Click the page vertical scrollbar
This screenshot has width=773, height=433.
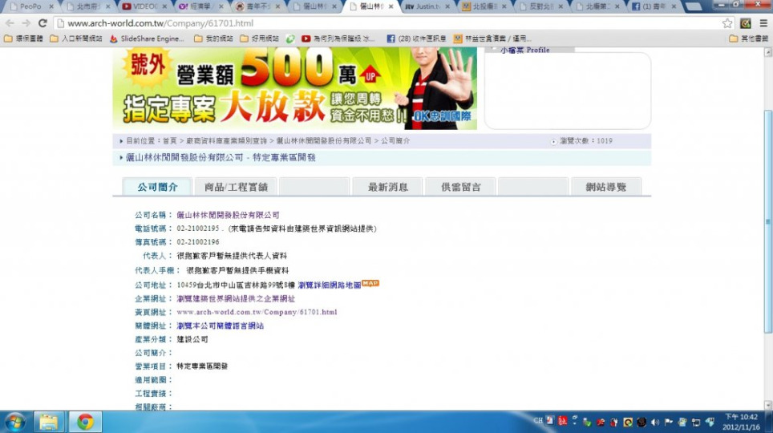[767, 225]
